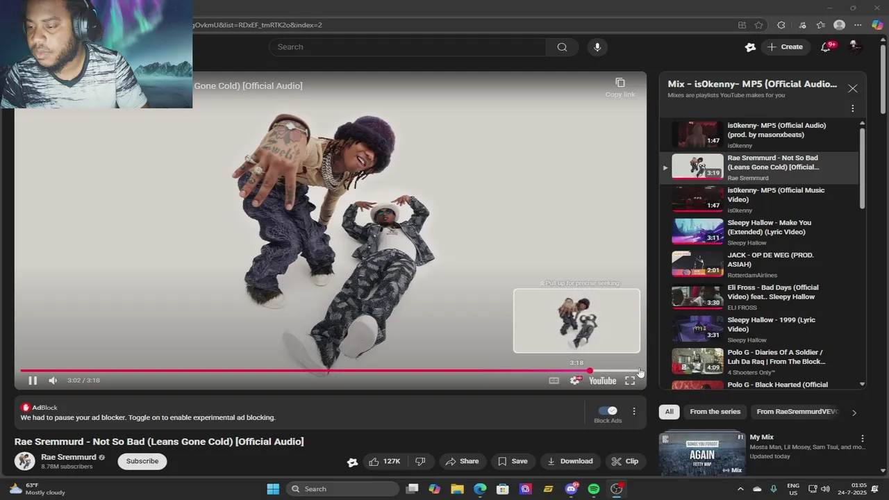Clip the video using scissors button

tap(624, 461)
